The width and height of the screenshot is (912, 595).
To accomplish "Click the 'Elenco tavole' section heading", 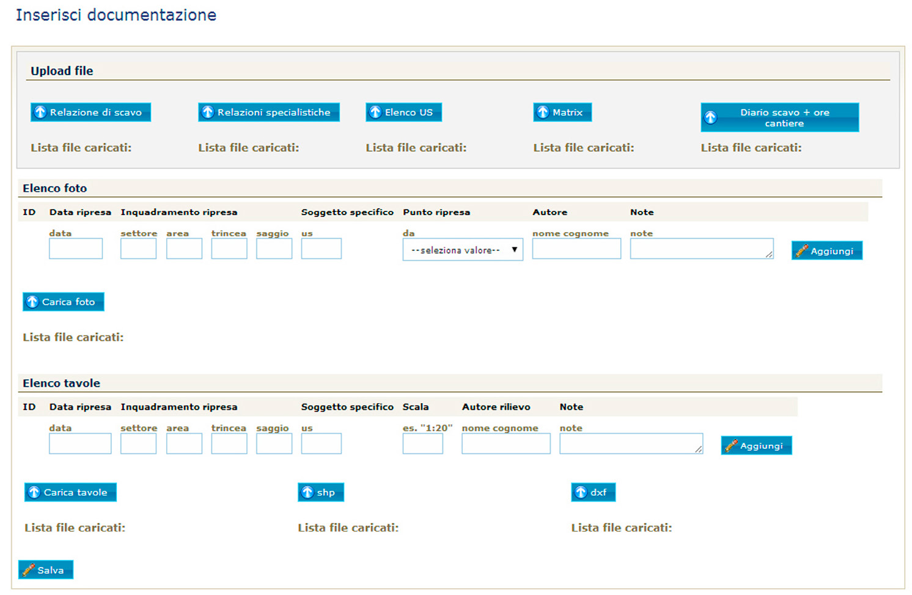I will (61, 383).
